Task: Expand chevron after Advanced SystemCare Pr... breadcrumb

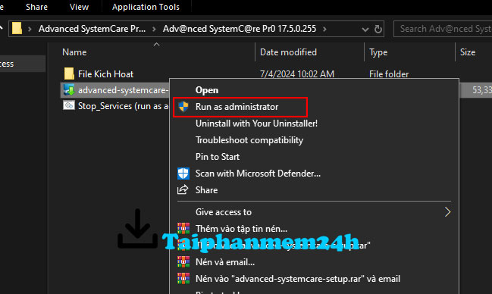Action: click(x=154, y=30)
